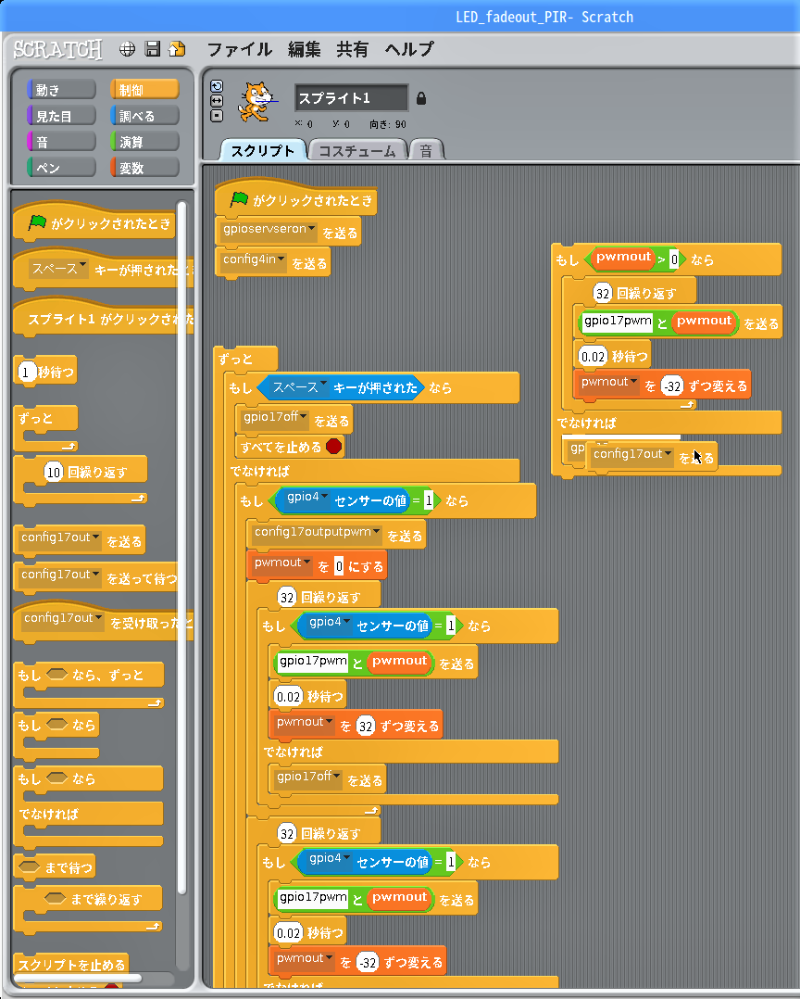Screen dimensions: 800x999
Task: Switch to the 音 tab
Action: (x=427, y=150)
